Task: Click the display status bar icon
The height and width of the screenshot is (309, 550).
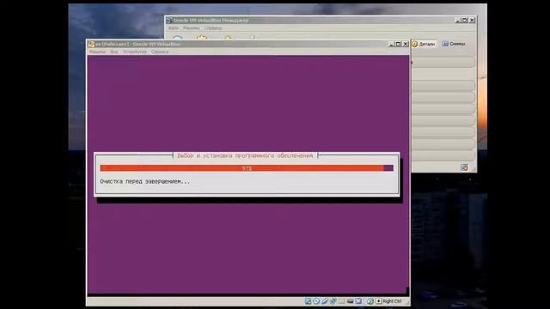Action: pyautogui.click(x=350, y=301)
